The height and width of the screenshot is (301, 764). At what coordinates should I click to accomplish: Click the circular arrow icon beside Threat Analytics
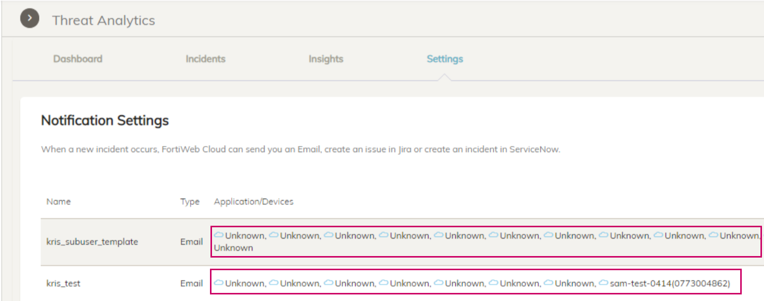point(30,17)
